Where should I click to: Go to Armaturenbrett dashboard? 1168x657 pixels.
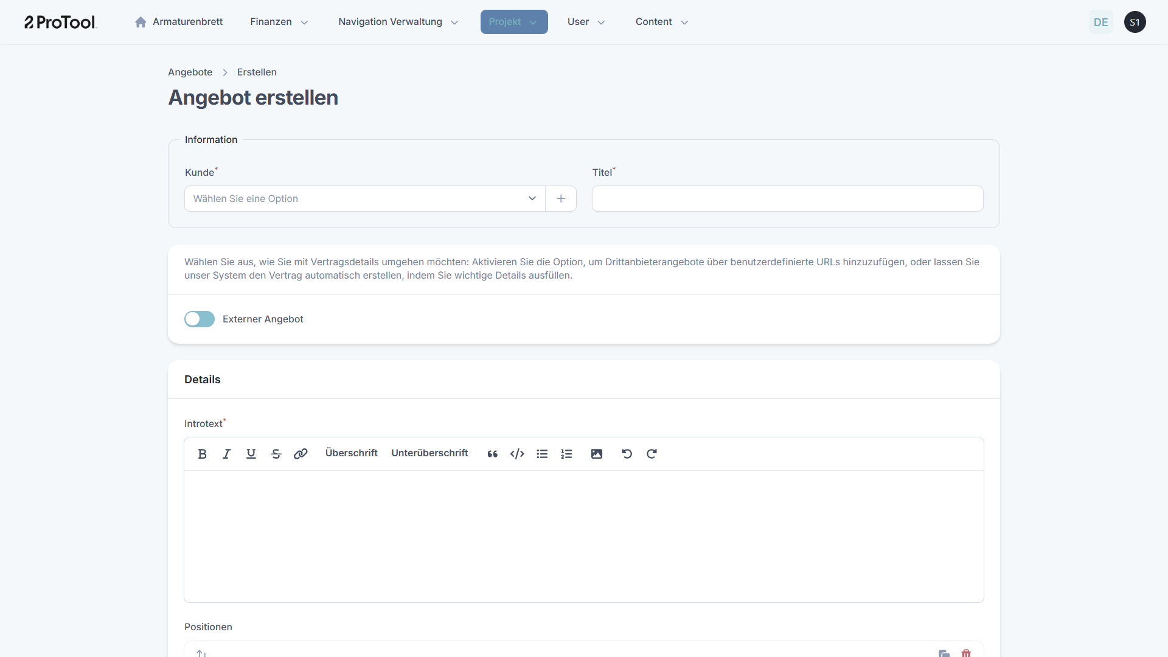click(x=179, y=22)
